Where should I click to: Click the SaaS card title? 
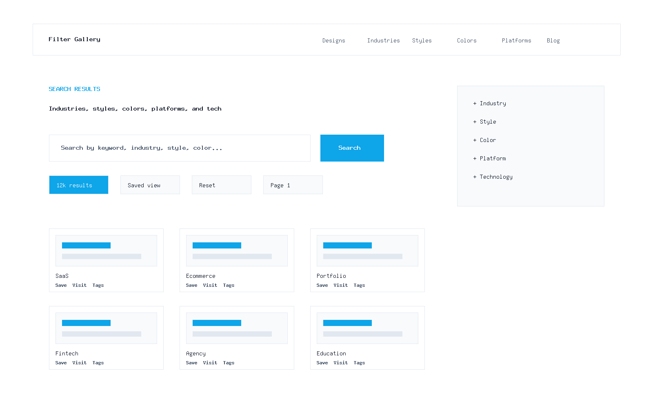(62, 276)
